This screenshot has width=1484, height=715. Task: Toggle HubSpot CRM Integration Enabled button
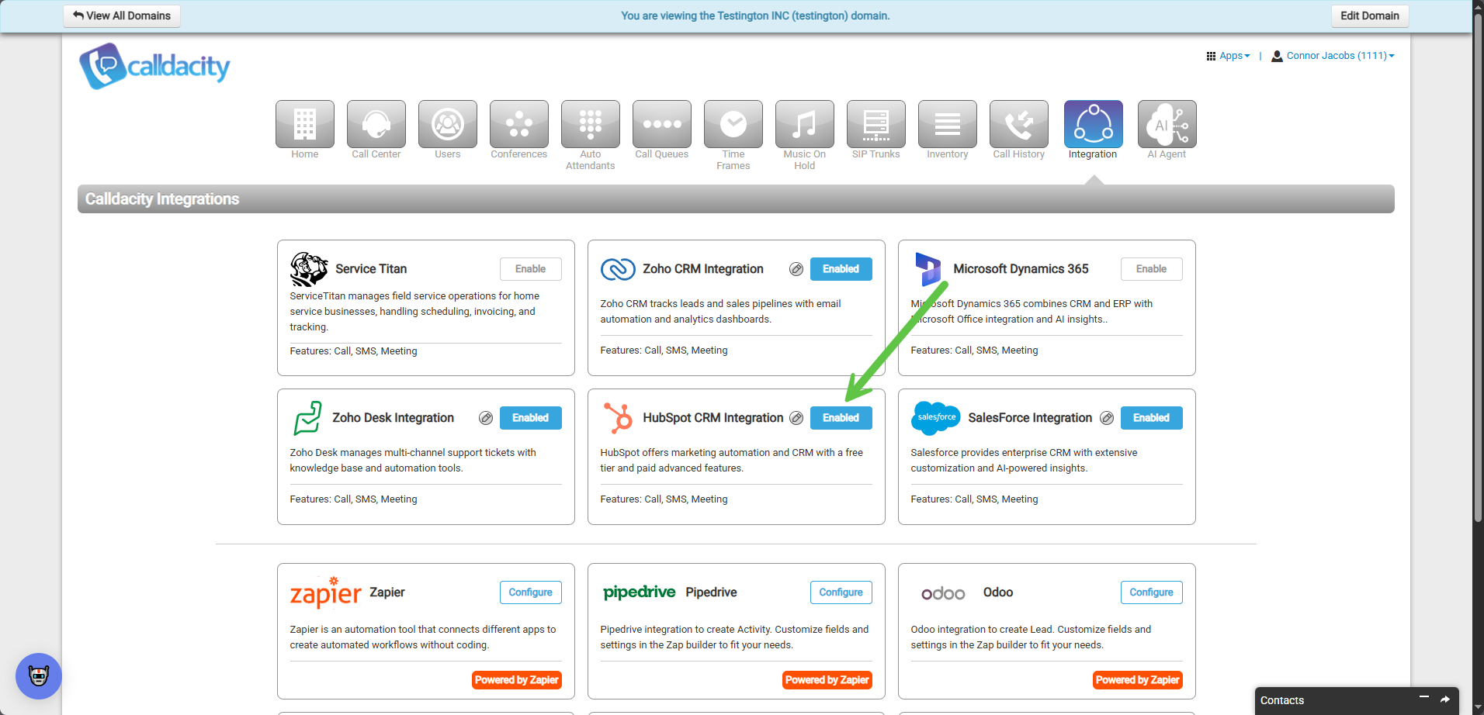(x=841, y=418)
